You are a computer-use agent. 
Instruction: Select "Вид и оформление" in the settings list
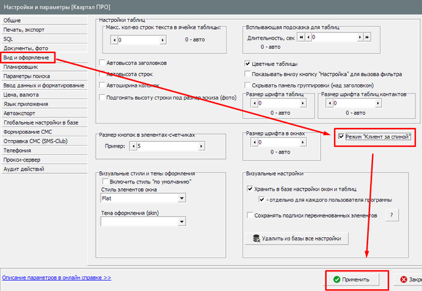(26, 57)
